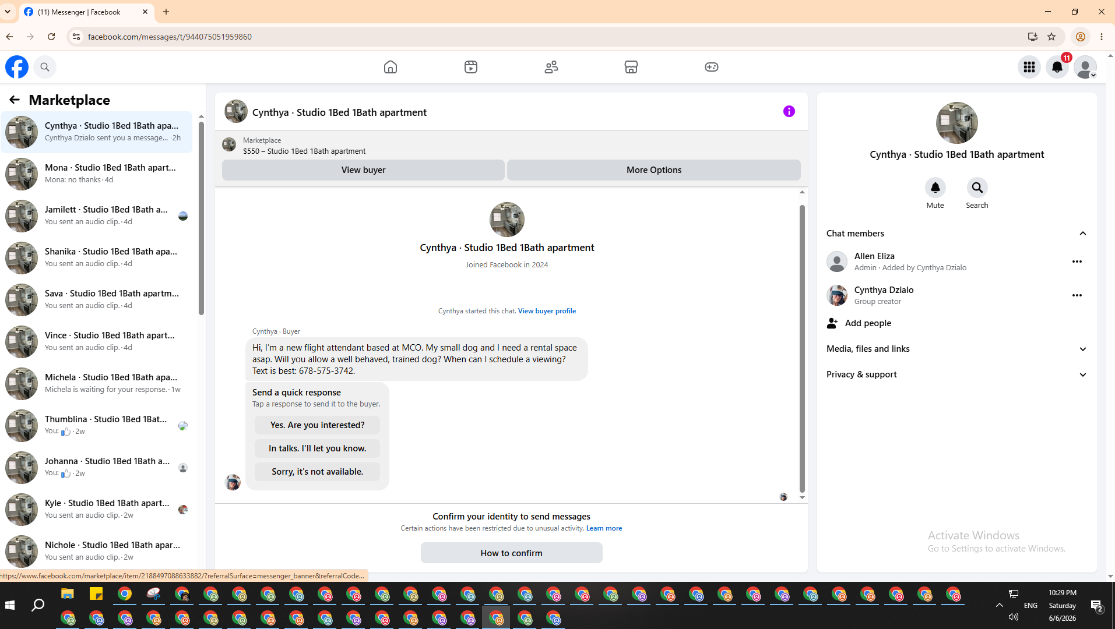Screen dimensions: 1115x629
Task: Open the account profile avatar menu
Action: 1085,67
